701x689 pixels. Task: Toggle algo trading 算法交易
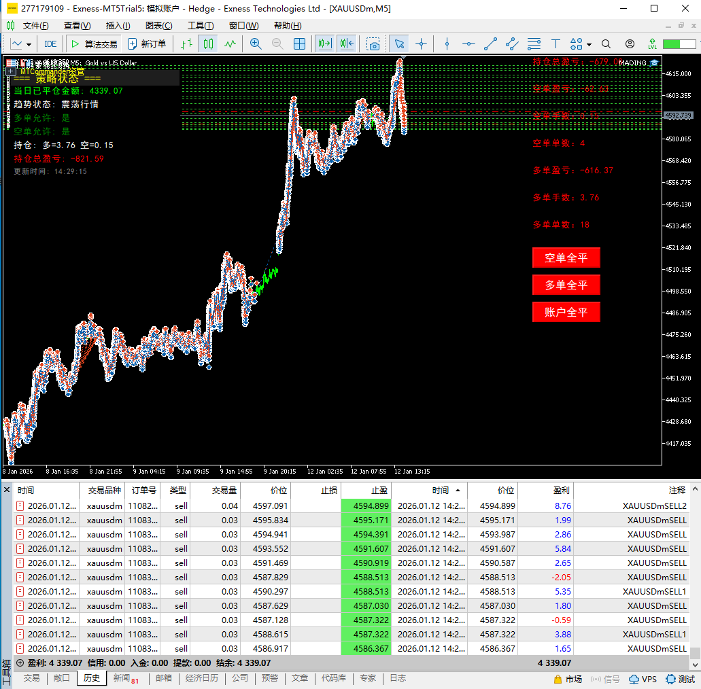(x=94, y=43)
